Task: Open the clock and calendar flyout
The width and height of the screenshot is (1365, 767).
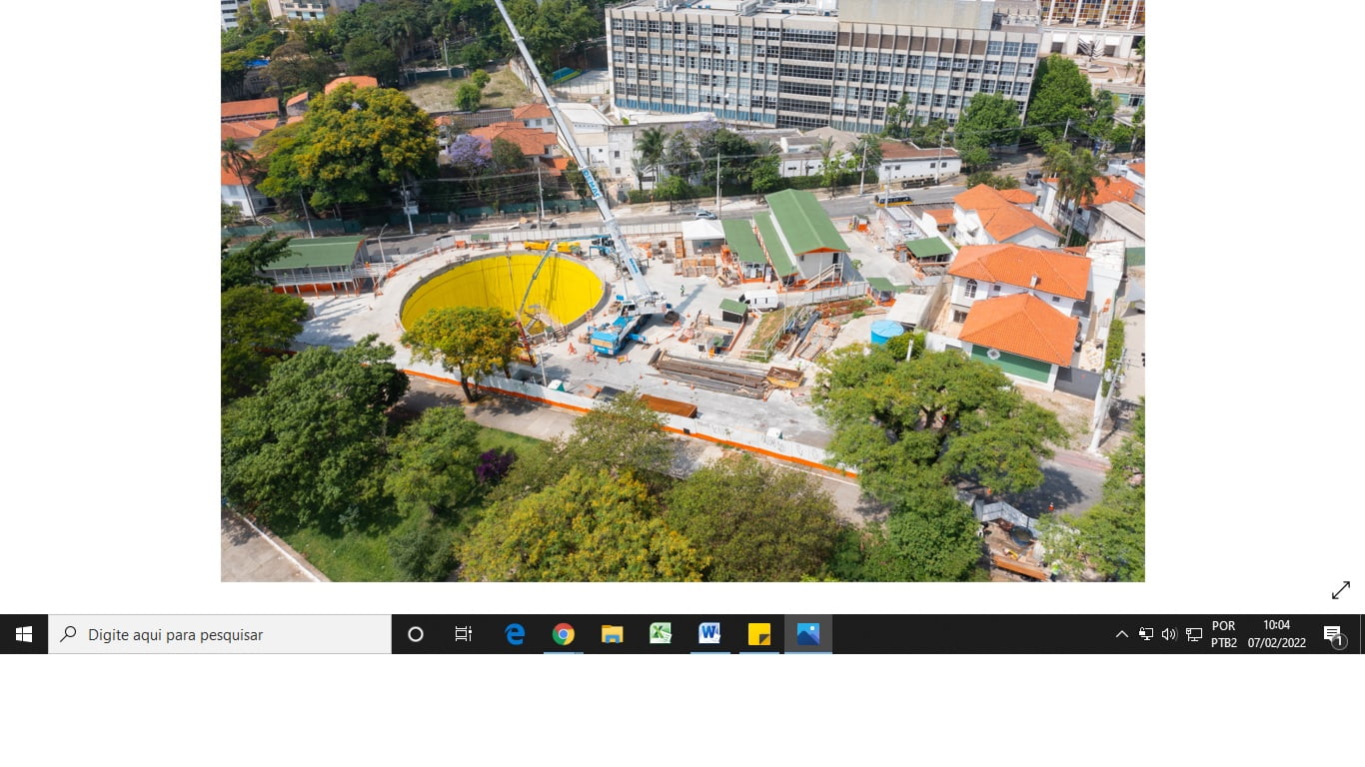Action: tap(1276, 634)
